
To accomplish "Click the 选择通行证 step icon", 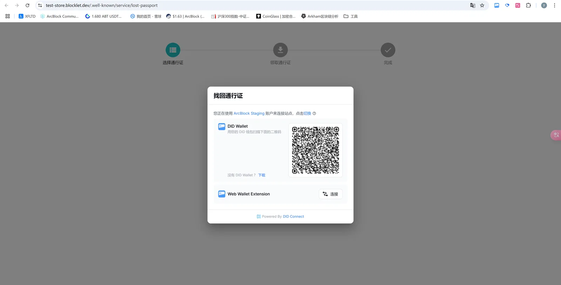I will click(x=173, y=50).
